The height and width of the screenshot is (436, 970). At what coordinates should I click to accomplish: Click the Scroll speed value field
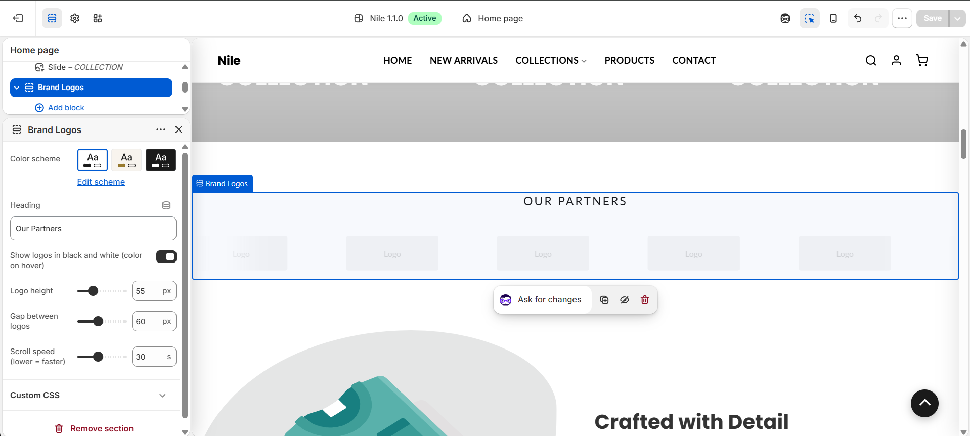pyautogui.click(x=154, y=357)
